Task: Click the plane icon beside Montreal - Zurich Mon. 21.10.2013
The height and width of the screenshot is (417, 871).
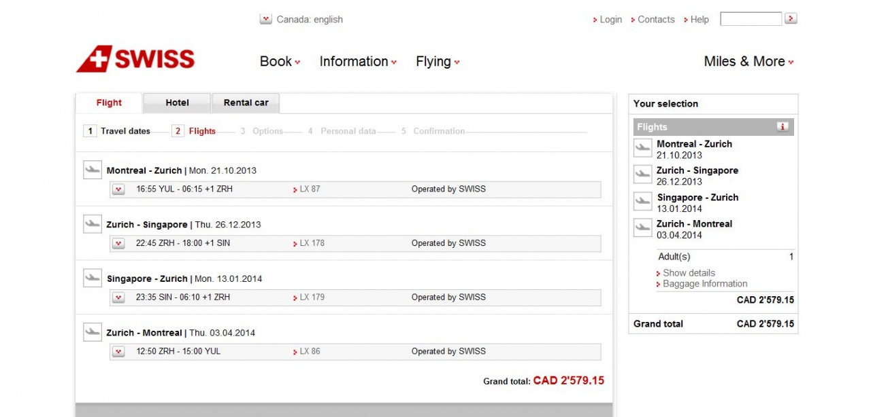Action: pyautogui.click(x=93, y=170)
